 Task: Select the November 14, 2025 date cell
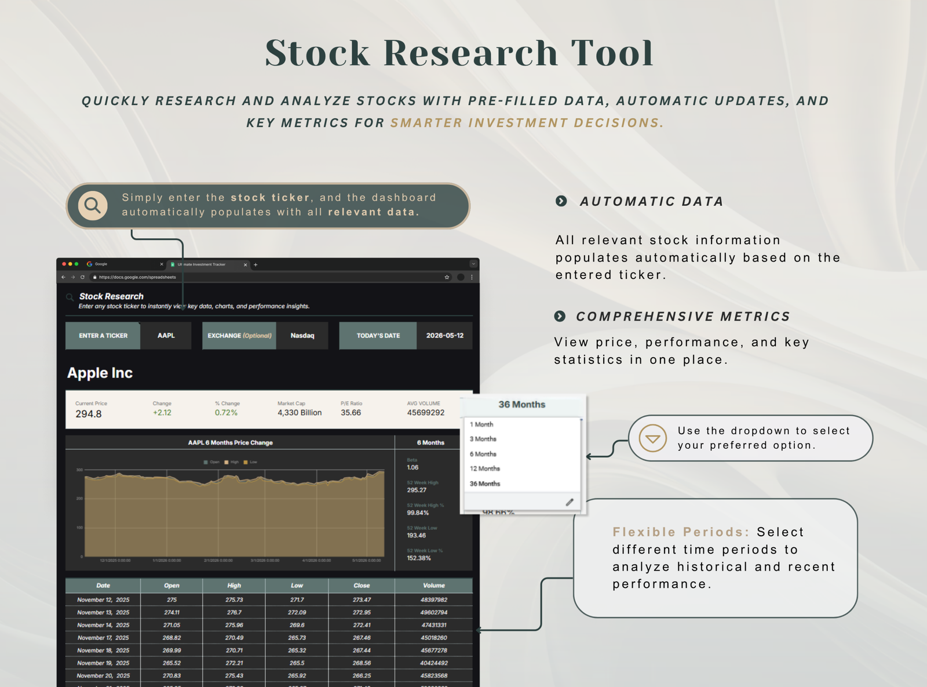click(103, 625)
